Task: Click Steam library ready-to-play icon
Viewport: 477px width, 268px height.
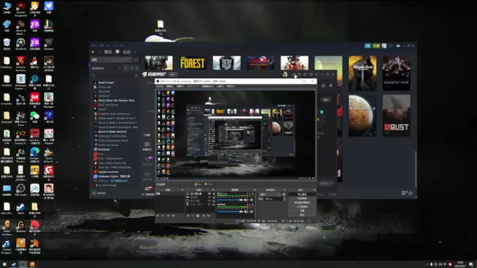Action: point(137,68)
